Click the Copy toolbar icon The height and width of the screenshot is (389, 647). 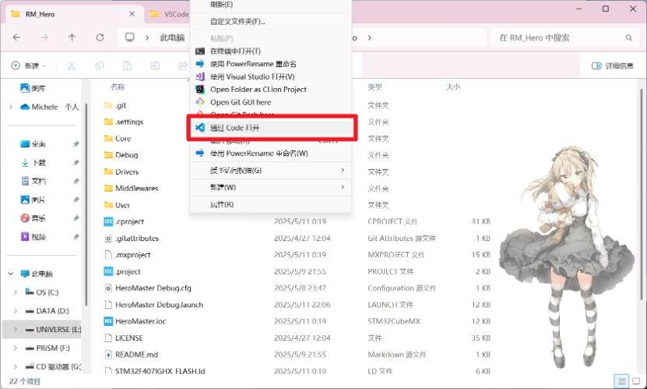100,65
